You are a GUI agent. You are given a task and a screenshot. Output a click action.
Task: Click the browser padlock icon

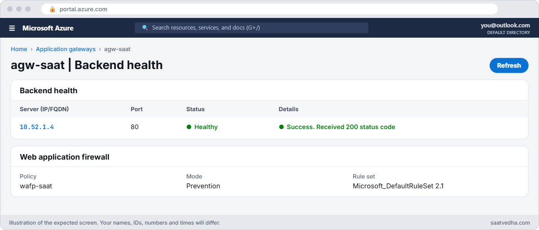click(x=53, y=9)
